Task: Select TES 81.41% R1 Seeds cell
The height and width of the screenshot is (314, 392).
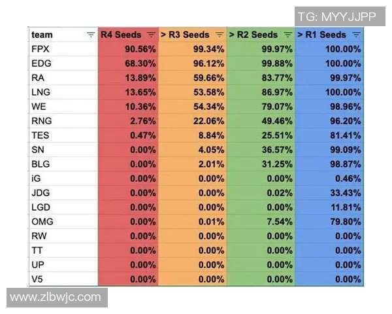Action: pyautogui.click(x=329, y=135)
